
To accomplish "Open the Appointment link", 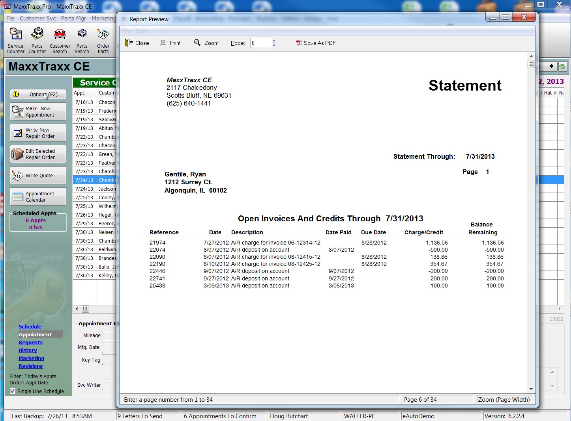I will tap(35, 334).
